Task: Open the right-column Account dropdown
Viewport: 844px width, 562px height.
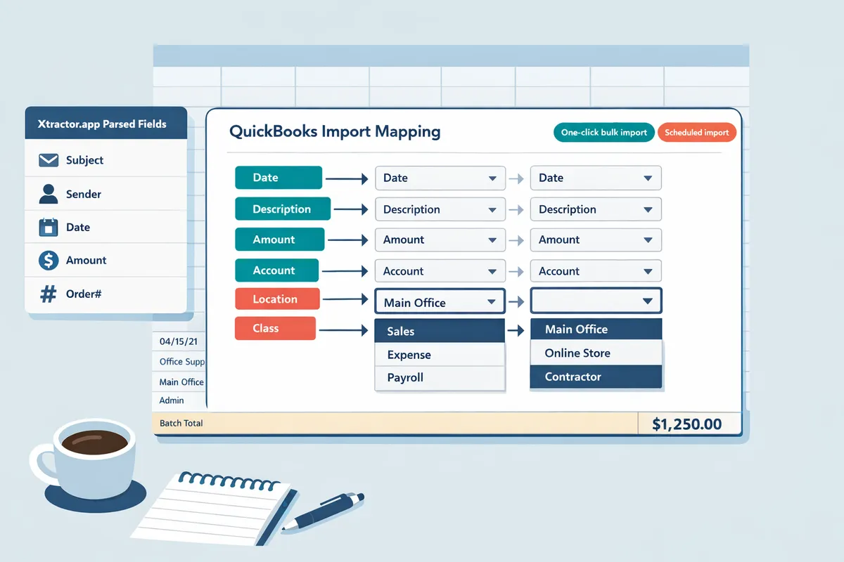Action: 596,271
